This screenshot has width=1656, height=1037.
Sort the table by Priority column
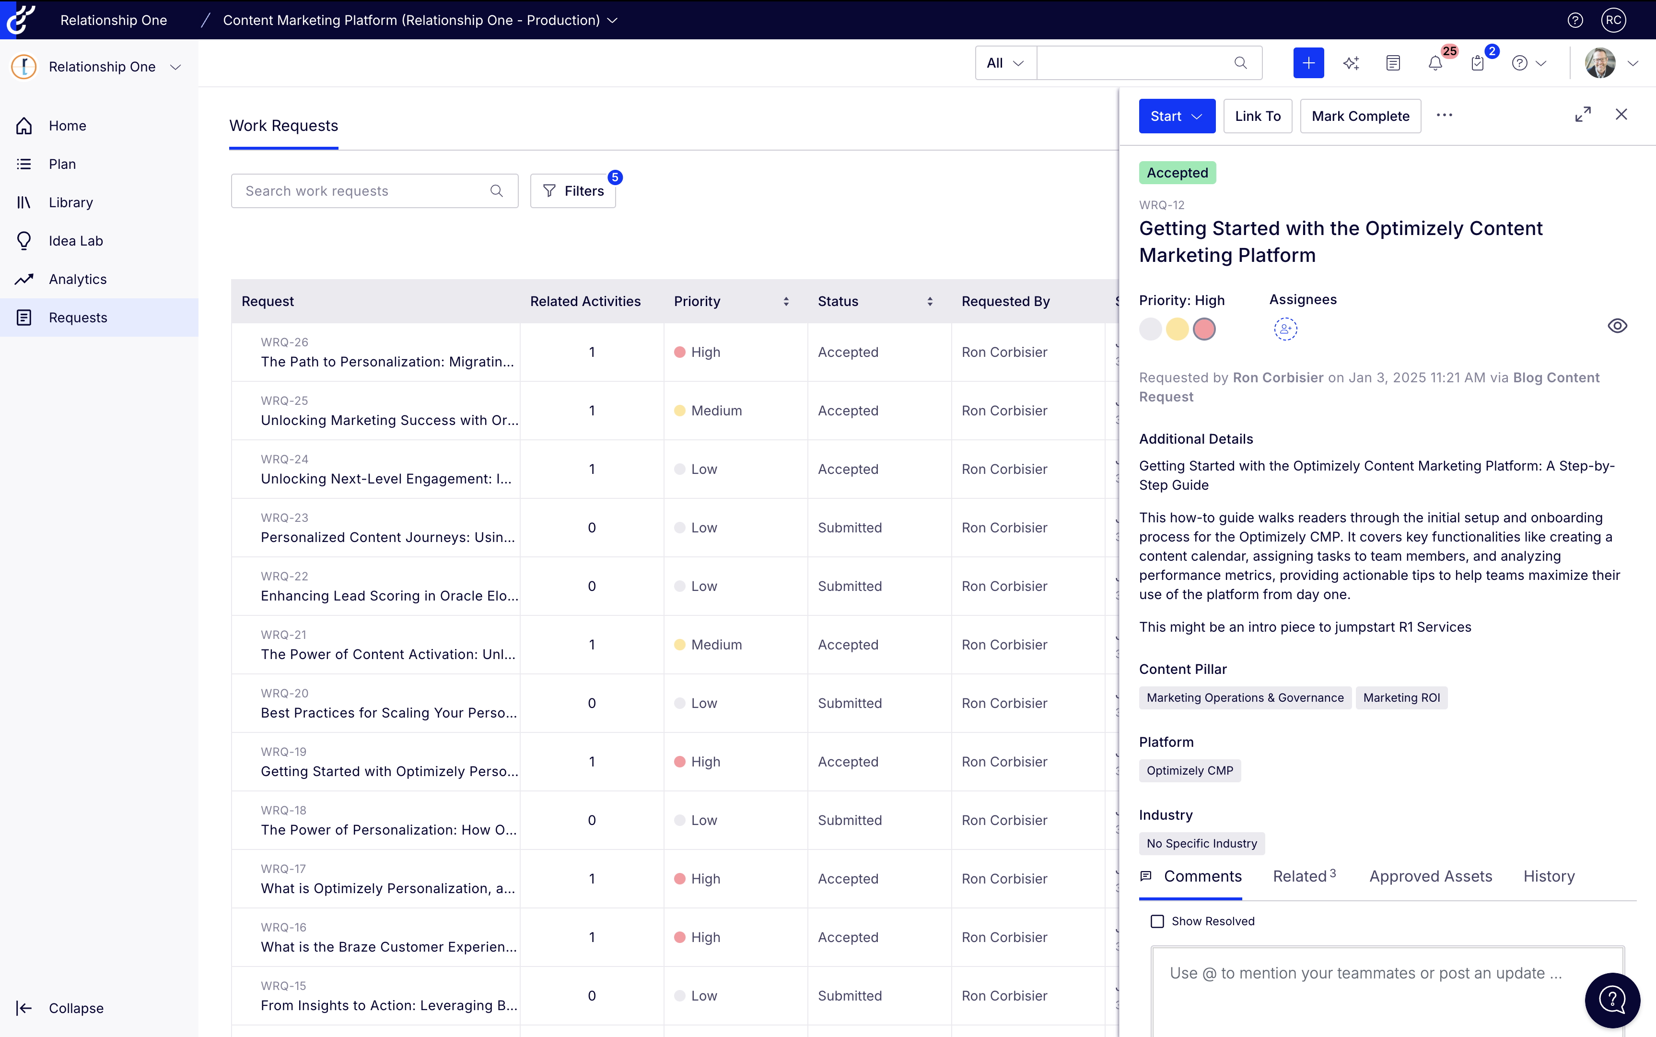785,301
